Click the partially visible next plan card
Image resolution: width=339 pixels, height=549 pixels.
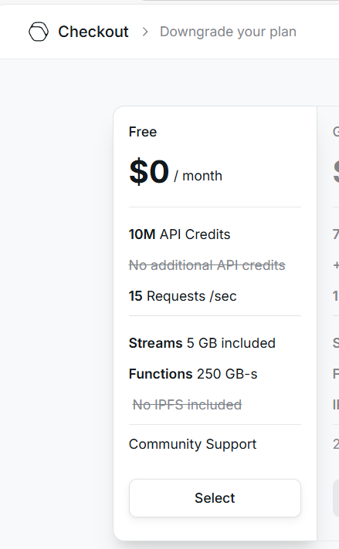(328, 324)
